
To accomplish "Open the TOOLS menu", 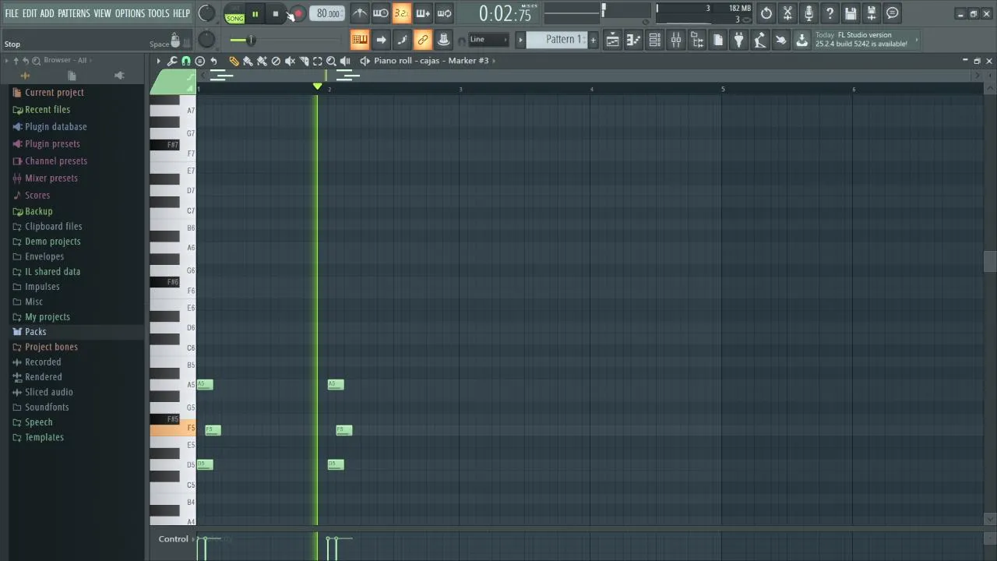I will click(x=158, y=13).
